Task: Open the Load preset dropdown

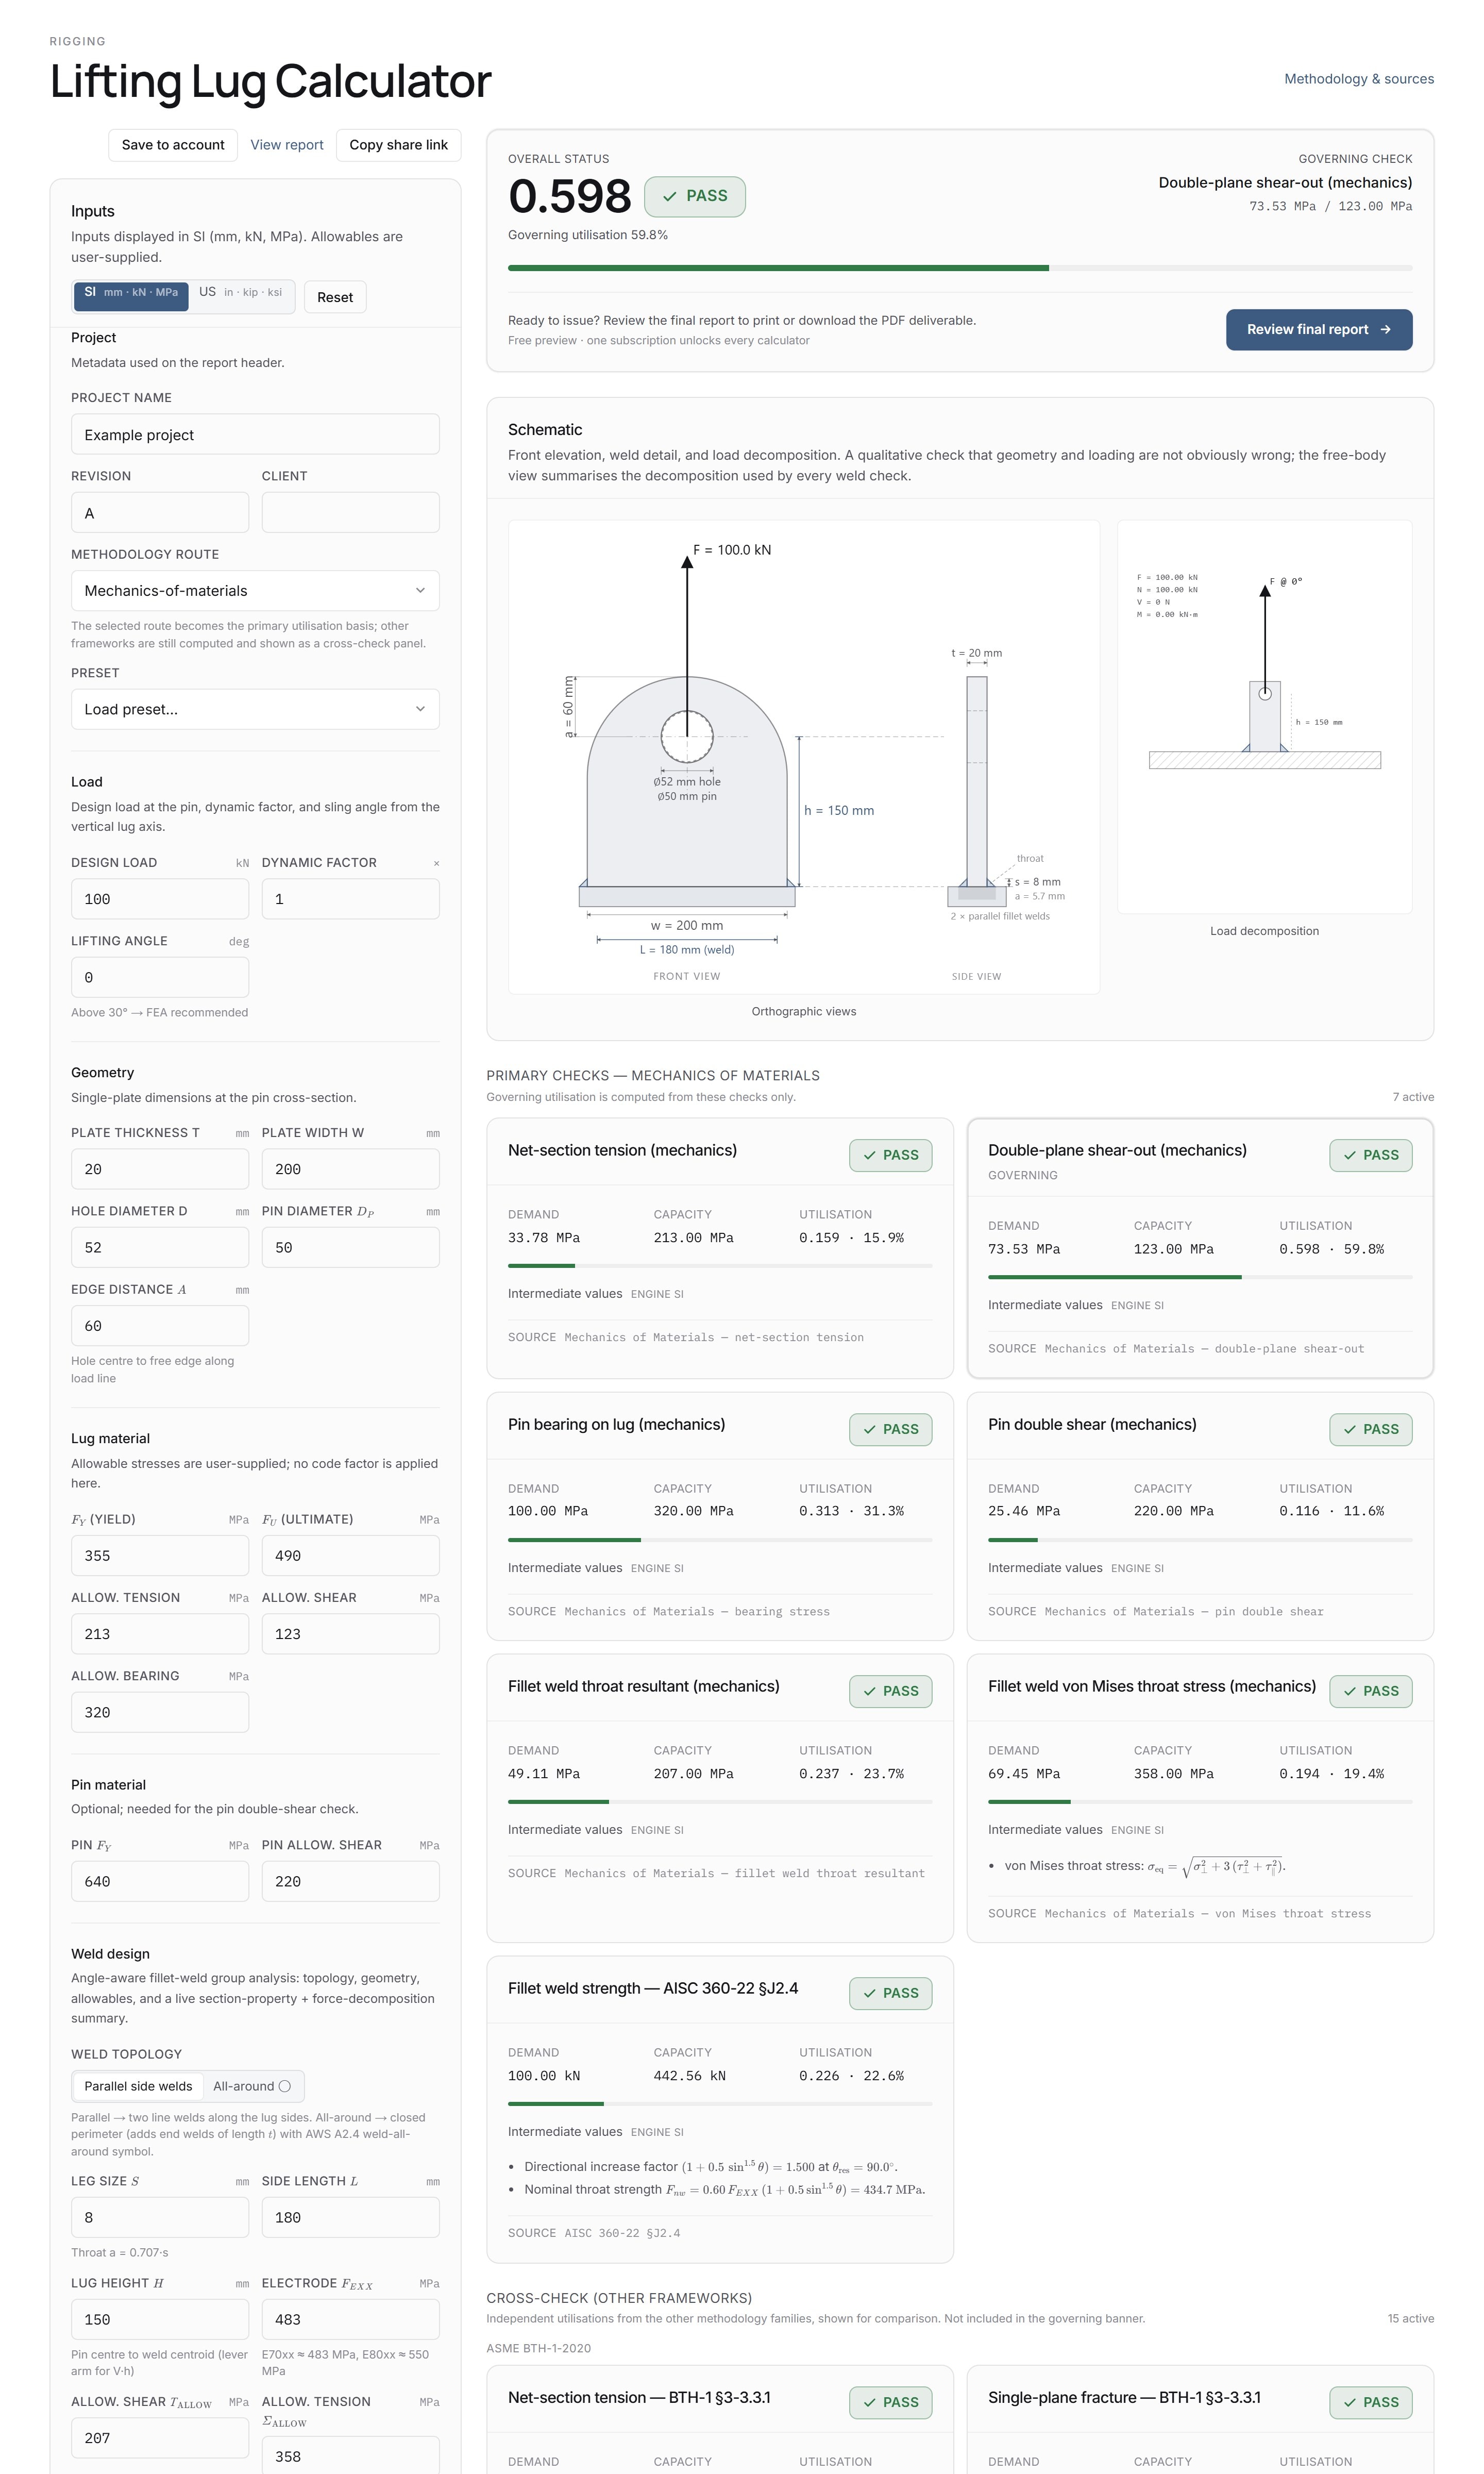Action: click(255, 709)
